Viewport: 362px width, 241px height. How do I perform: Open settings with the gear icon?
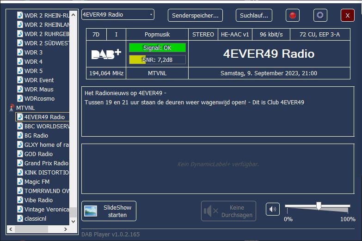[x=320, y=15]
